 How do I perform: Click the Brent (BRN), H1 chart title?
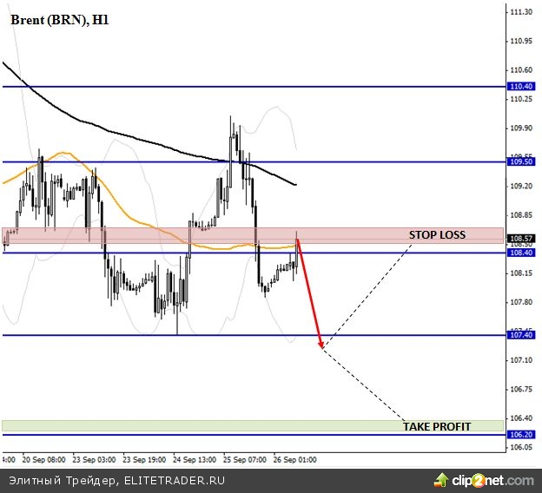pos(60,19)
